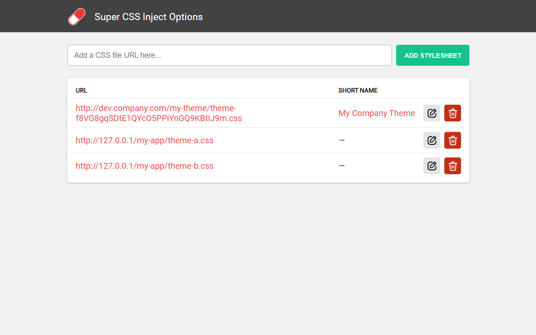Open the theme-a.css link
536x335 pixels.
[x=144, y=140]
